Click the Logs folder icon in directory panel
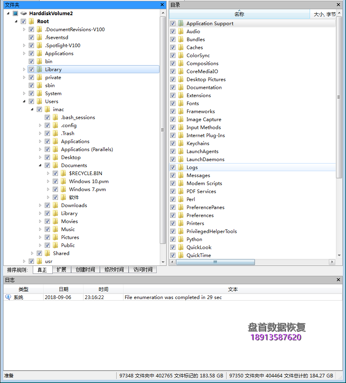This screenshot has width=346, height=383. point(180,167)
